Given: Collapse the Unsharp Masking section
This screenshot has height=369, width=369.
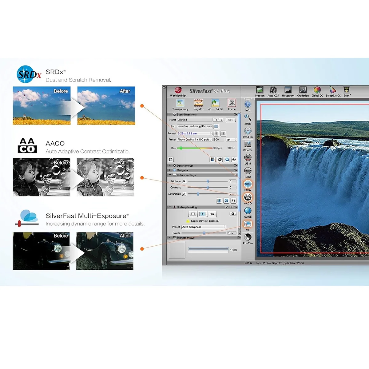Looking at the screenshot, I should point(170,207).
